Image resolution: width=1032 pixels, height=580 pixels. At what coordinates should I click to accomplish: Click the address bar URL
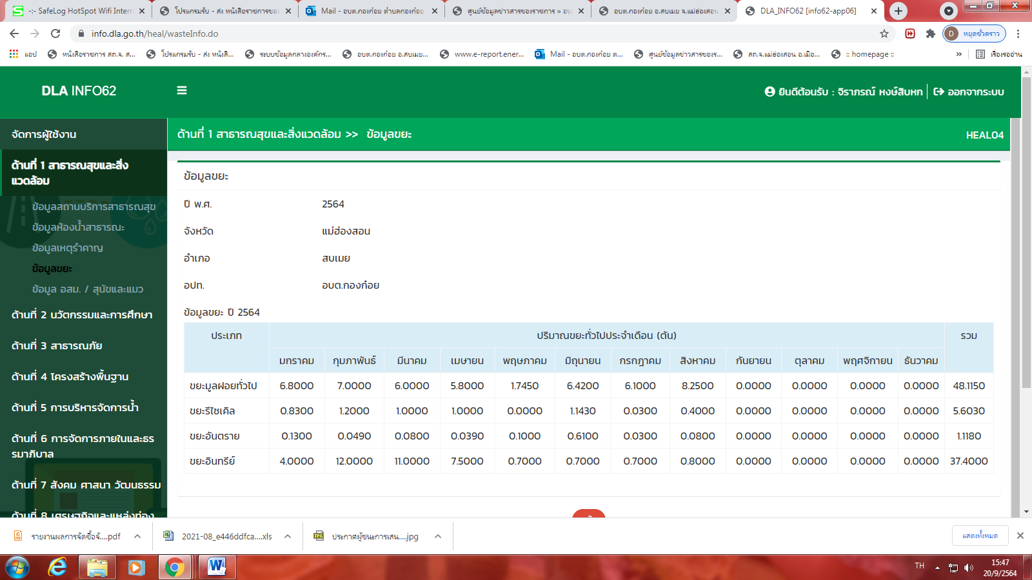click(155, 34)
